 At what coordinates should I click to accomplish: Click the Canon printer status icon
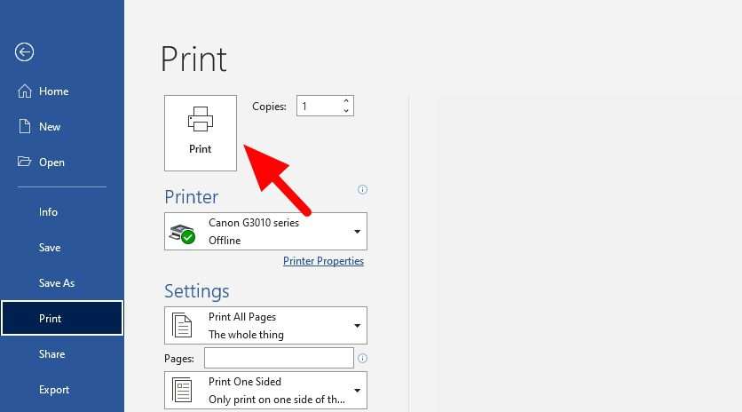pos(183,233)
